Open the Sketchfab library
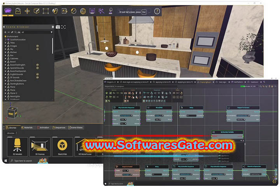Image resolution: width=280 pixels, height=187 pixels. pyautogui.click(x=62, y=147)
